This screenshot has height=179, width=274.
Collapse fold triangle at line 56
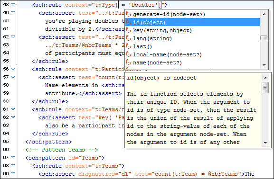pyautogui.click(x=13, y=69)
